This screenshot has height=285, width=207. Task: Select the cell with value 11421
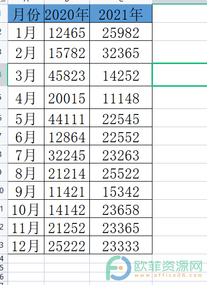click(67, 191)
